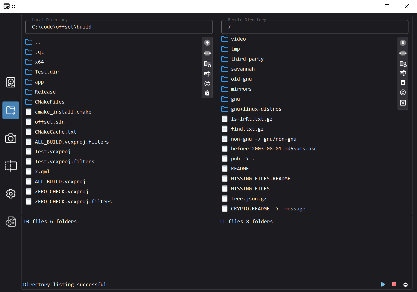Create new folder in remote directory toolbar
The height and width of the screenshot is (292, 417).
pos(403,64)
